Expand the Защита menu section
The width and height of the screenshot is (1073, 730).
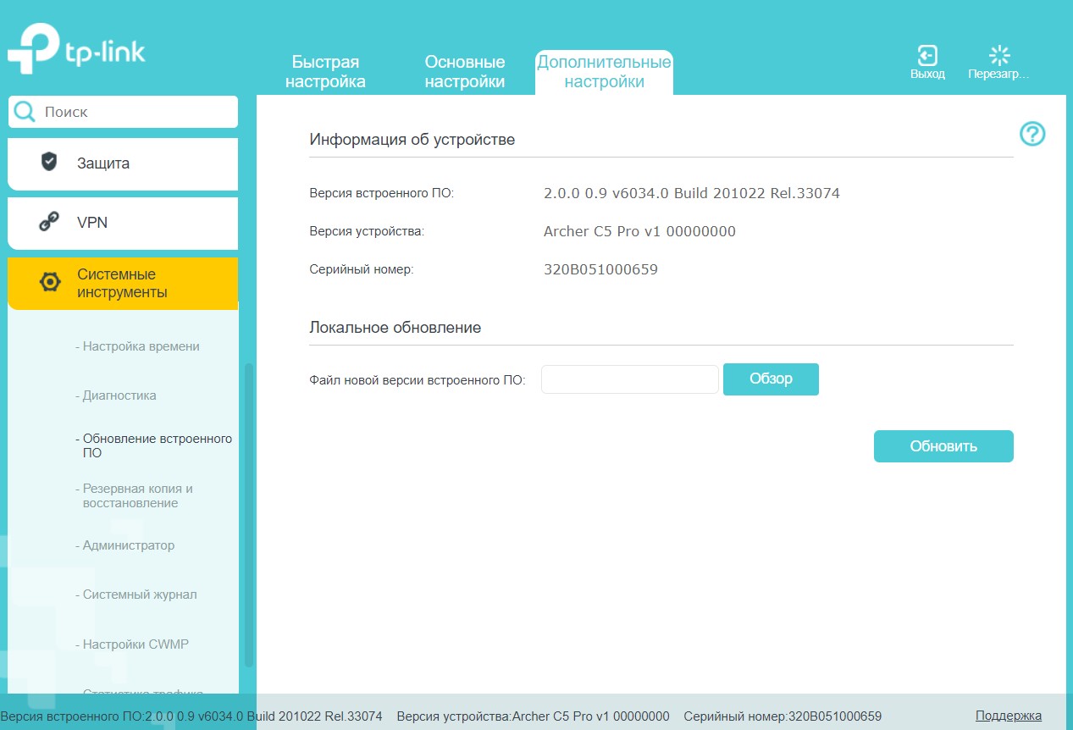[x=123, y=163]
